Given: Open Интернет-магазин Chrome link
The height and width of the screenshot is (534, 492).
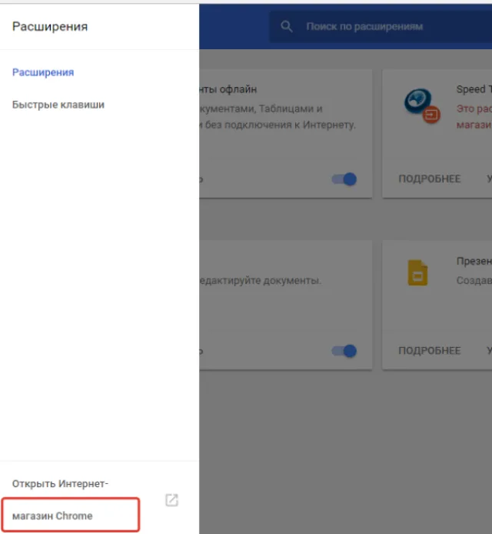Looking at the screenshot, I should coord(60,499).
